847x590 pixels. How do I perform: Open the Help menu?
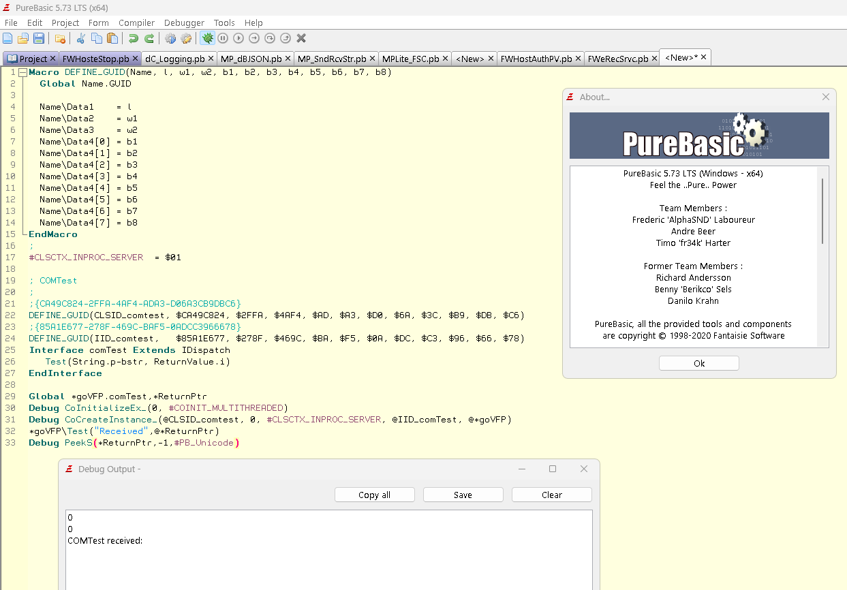[x=253, y=22]
